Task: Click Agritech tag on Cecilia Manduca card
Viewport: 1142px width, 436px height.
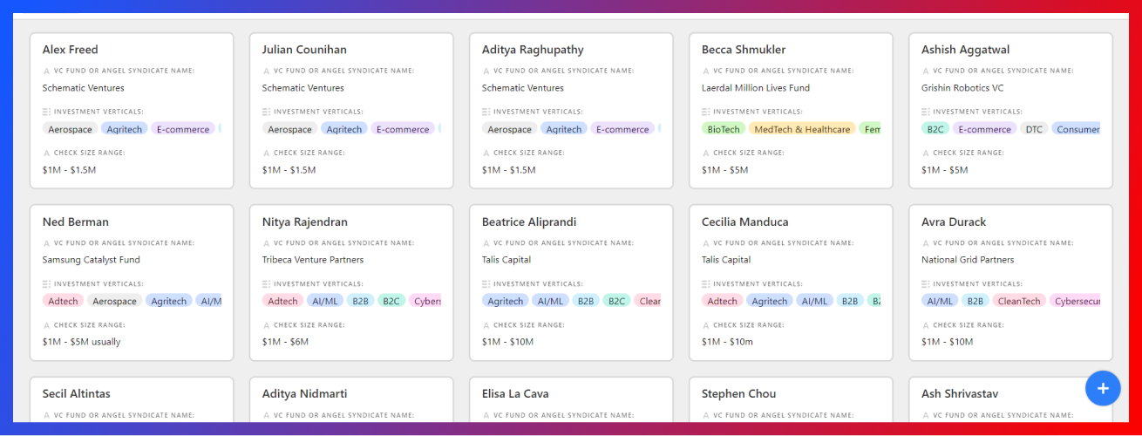Action: [x=770, y=301]
